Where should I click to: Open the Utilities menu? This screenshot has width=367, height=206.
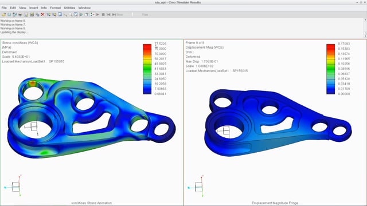tap(69, 7)
